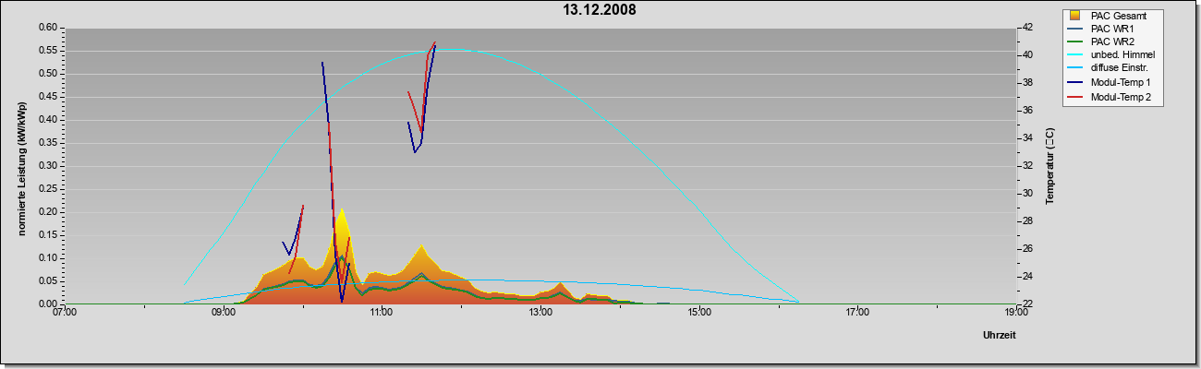Select the Modul-Temp 2 legend entry
The image size is (1201, 369).
pos(1110,96)
